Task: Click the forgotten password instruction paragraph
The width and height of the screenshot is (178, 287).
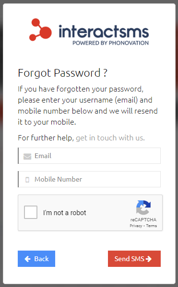Action: tap(88, 105)
